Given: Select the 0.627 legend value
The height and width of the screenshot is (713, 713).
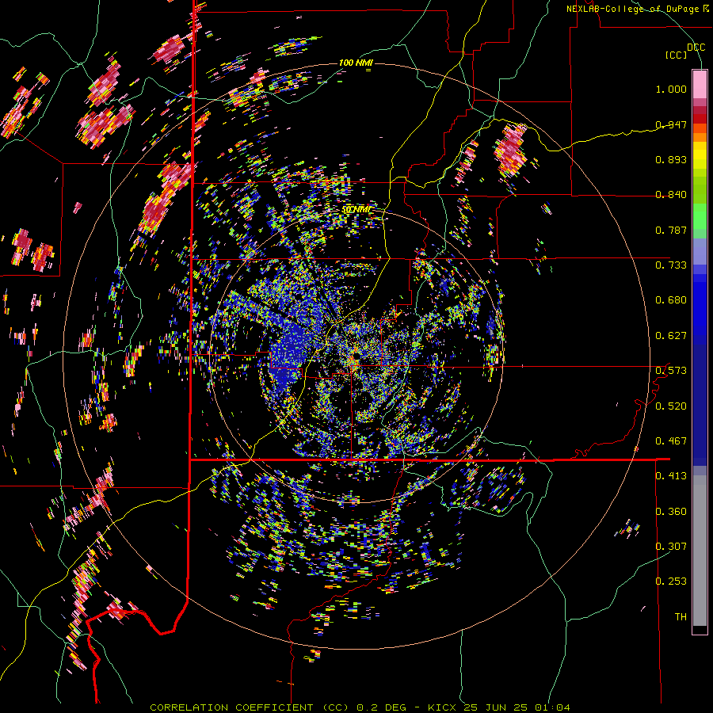Looking at the screenshot, I should (x=671, y=336).
